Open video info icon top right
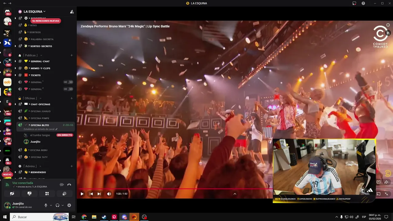The height and width of the screenshot is (221, 393). 388,25
